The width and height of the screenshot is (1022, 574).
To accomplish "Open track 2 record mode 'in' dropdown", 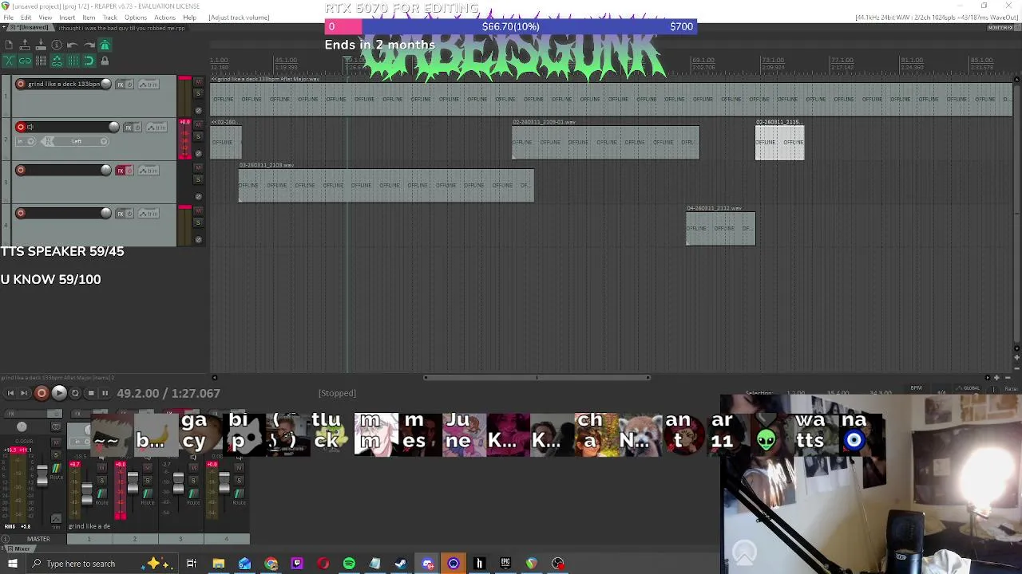I will (x=26, y=142).
